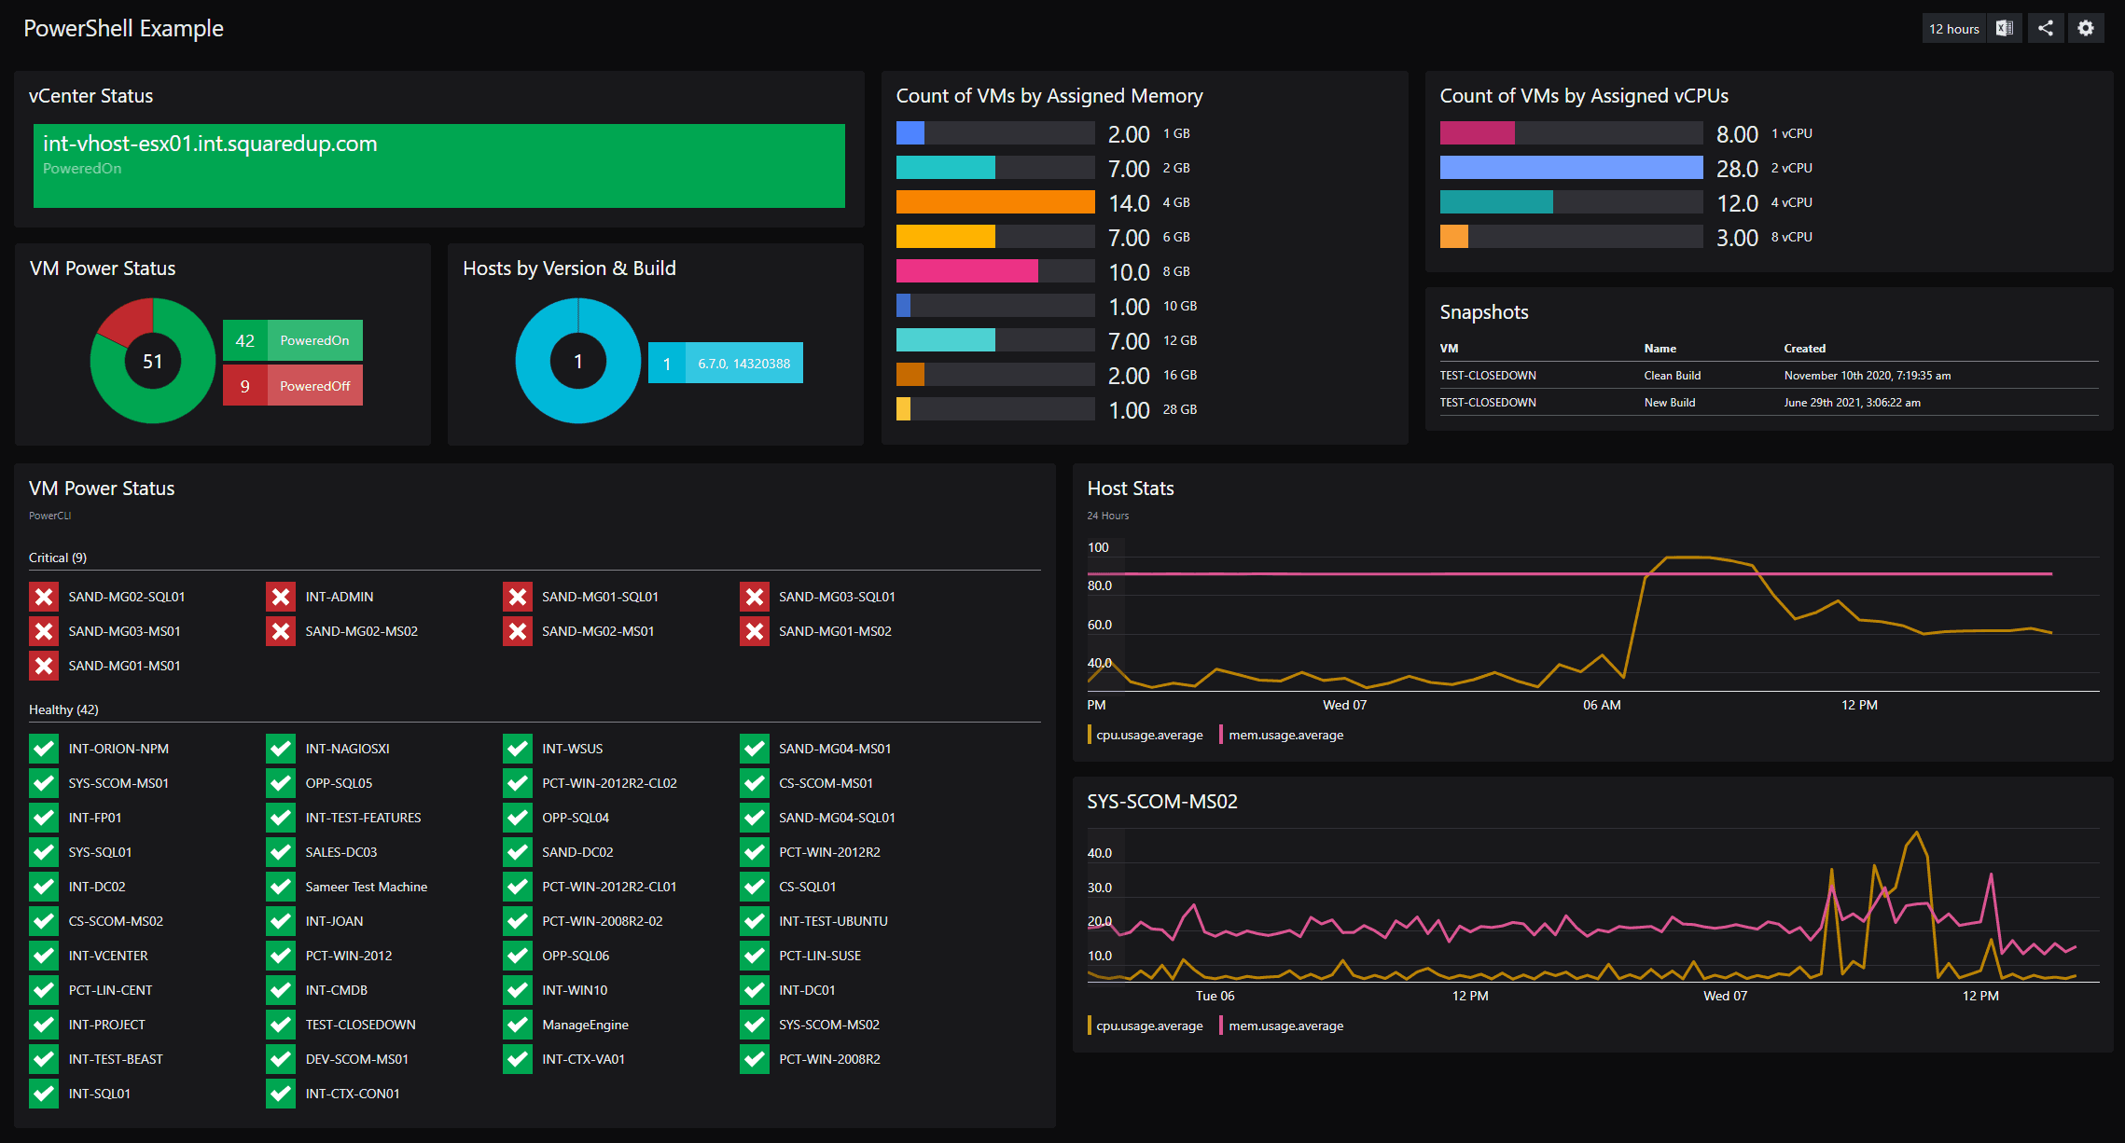Screen dimensions: 2125x1143
Task: Collapse the Healthy (42) group header
Action: pos(63,709)
